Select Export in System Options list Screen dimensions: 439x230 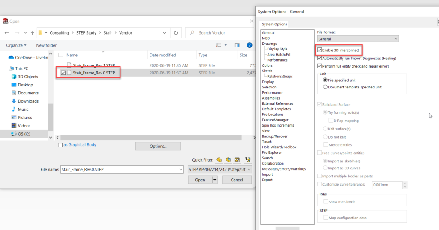tap(267, 180)
